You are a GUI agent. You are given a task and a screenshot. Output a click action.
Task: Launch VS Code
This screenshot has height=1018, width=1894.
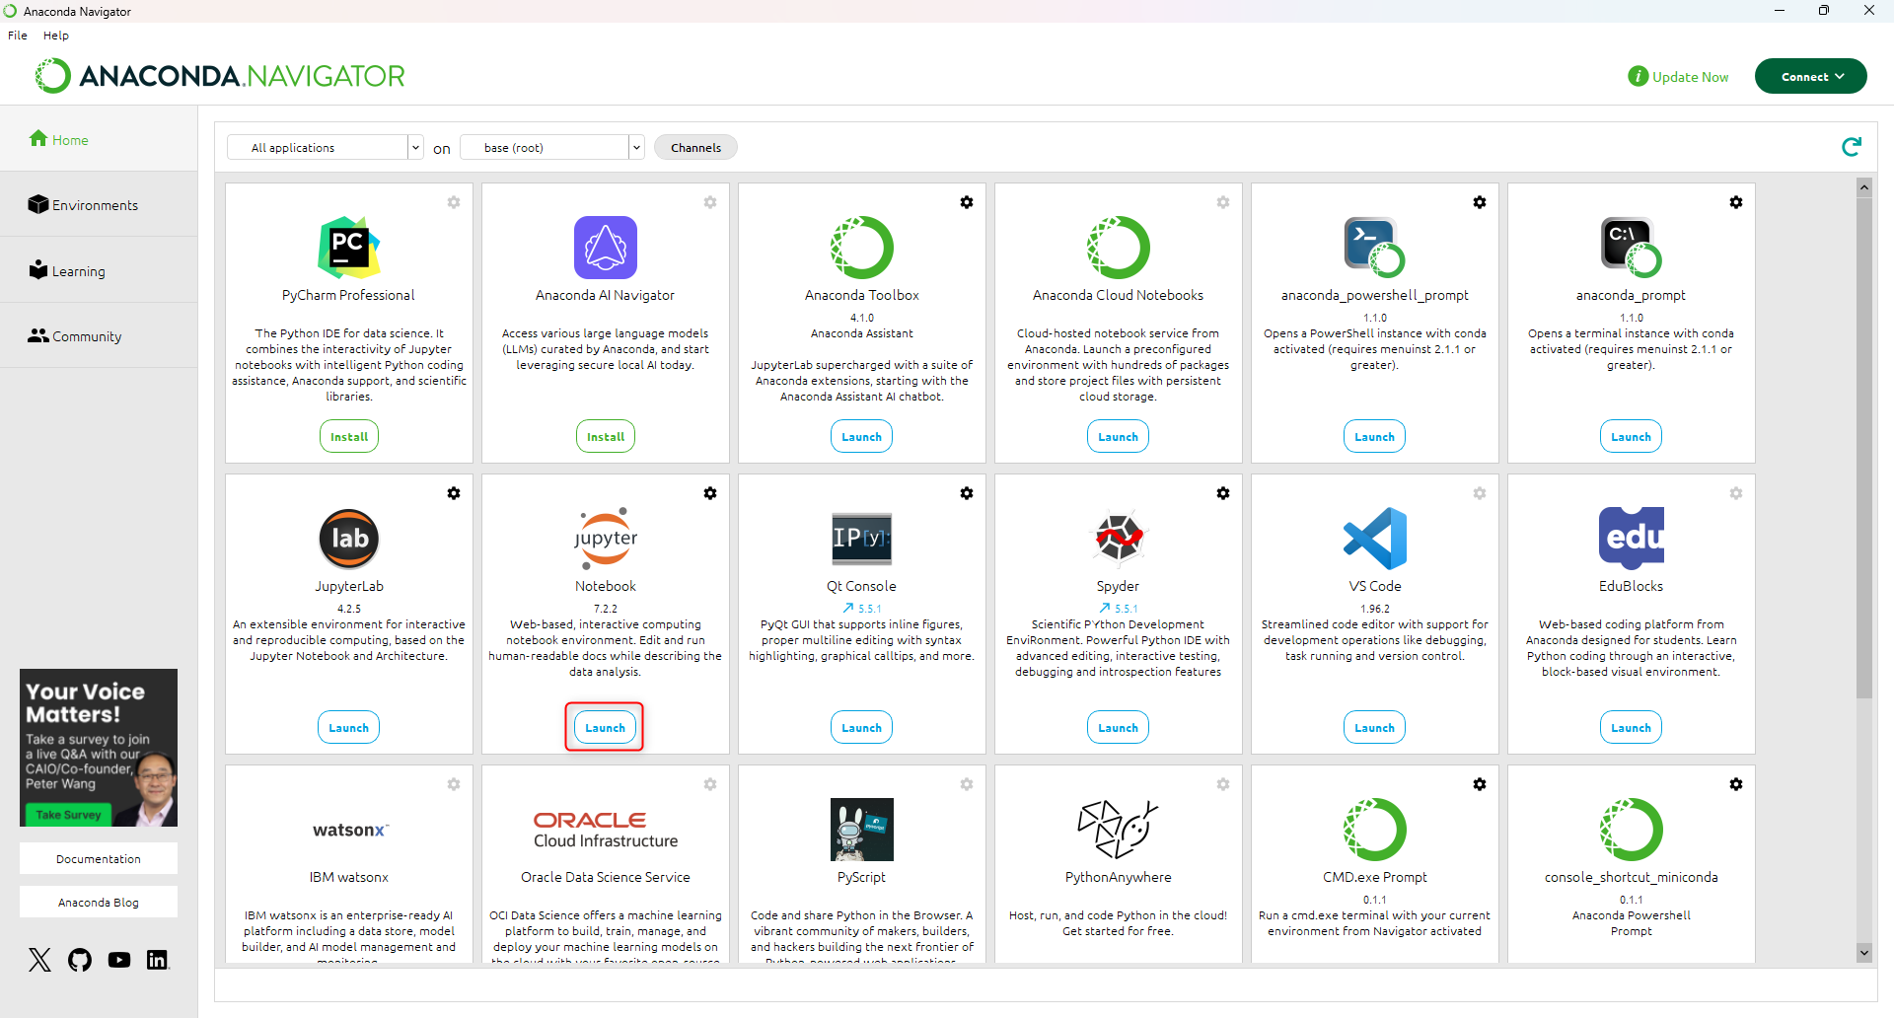tap(1375, 727)
